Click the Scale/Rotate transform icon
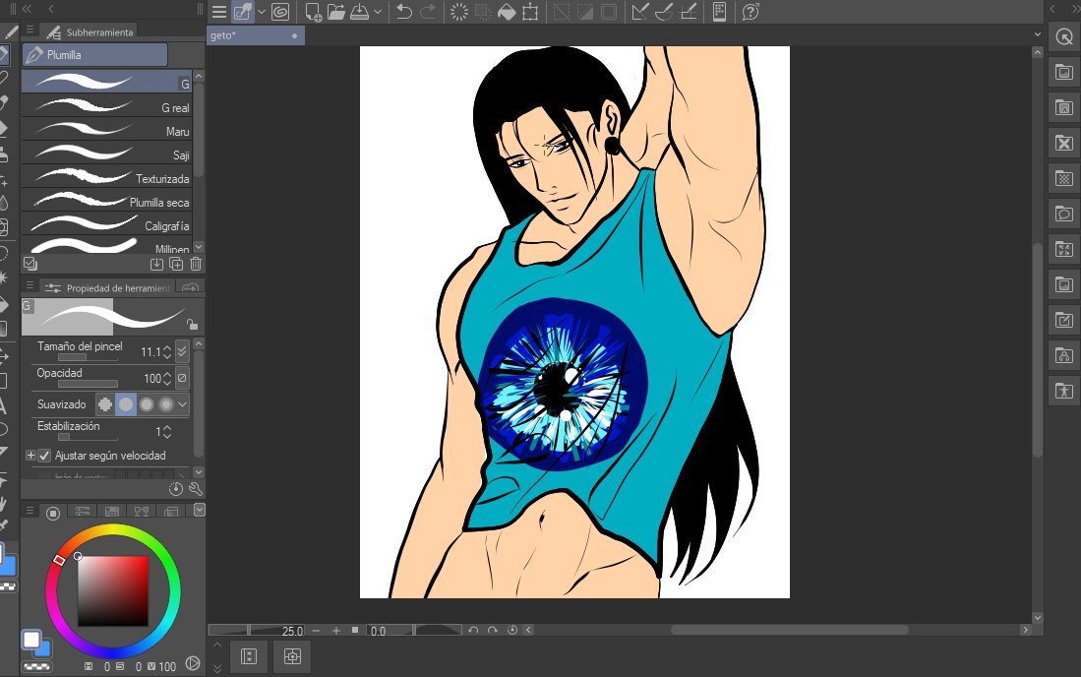The height and width of the screenshot is (677, 1081). 530,12
